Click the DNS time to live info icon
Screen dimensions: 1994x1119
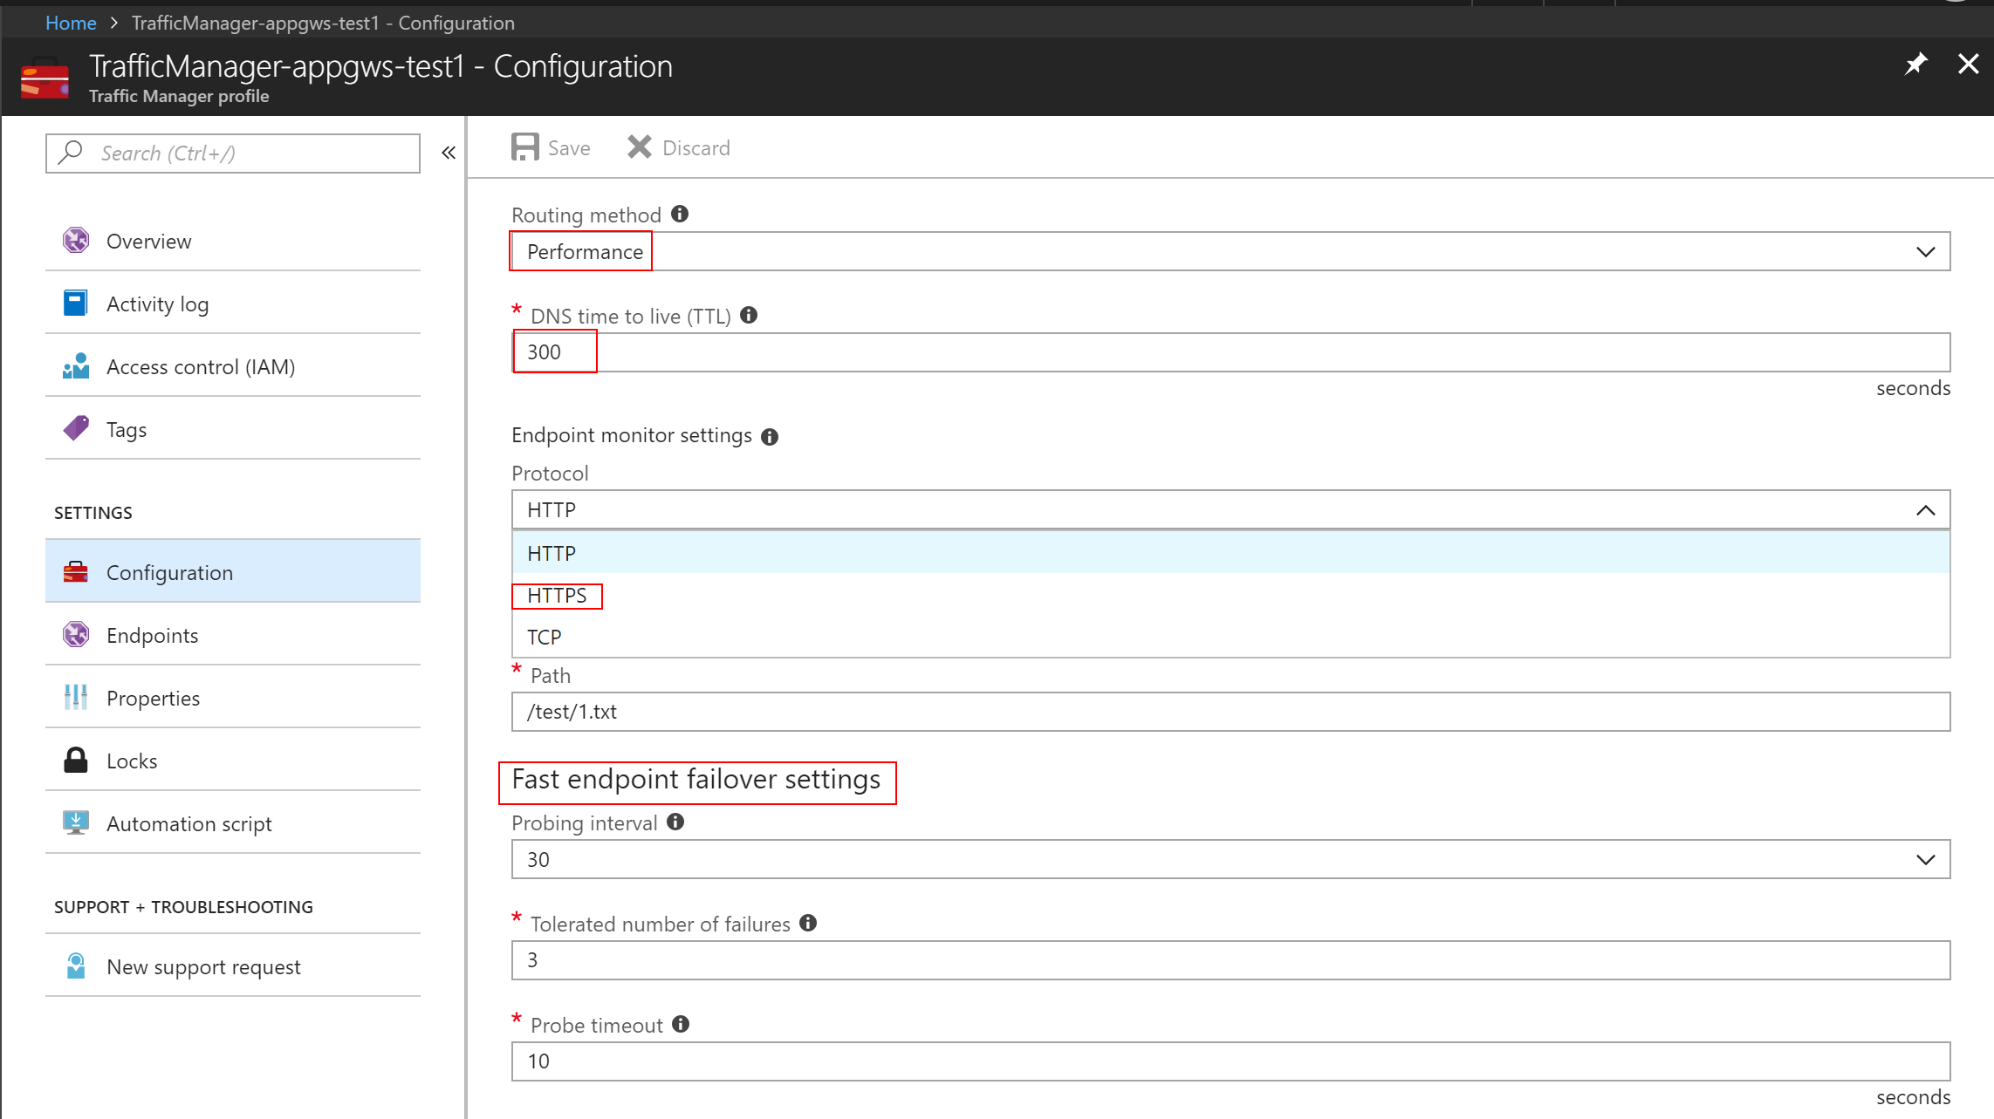[749, 316]
